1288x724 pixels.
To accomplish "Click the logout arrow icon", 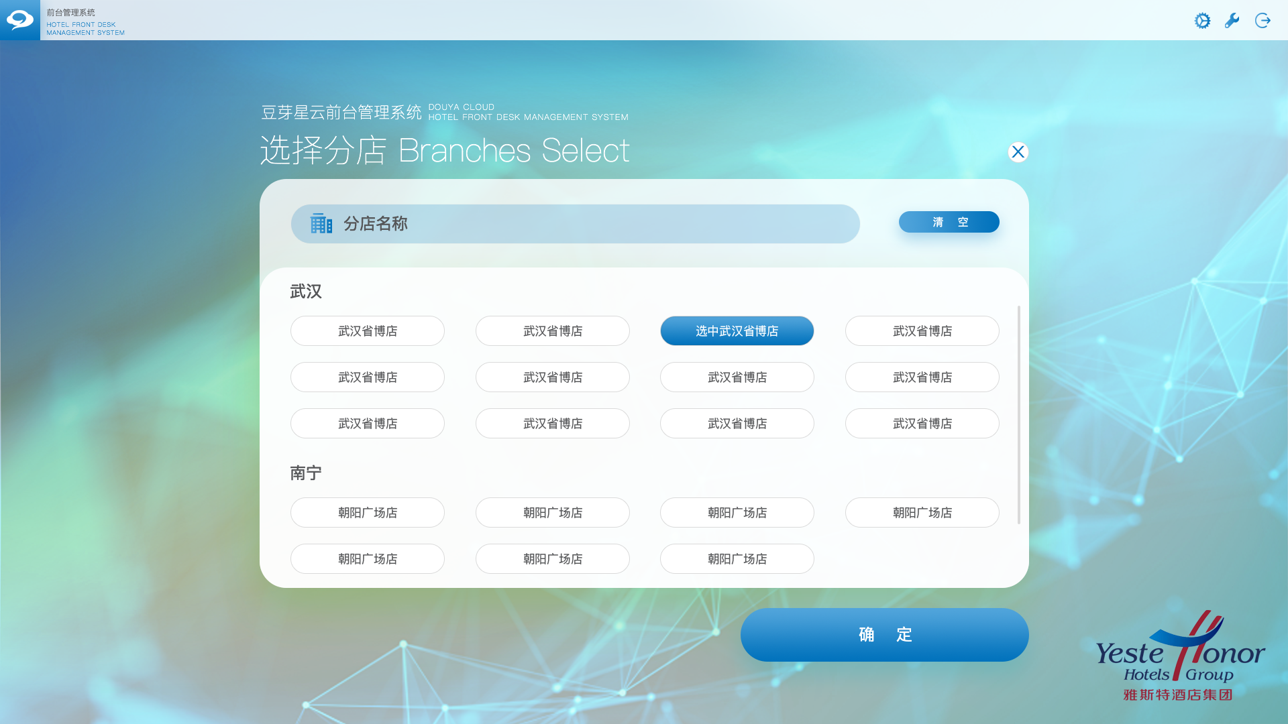I will (1263, 21).
